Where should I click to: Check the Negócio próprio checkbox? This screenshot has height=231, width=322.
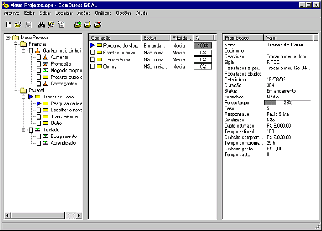pos(38,71)
